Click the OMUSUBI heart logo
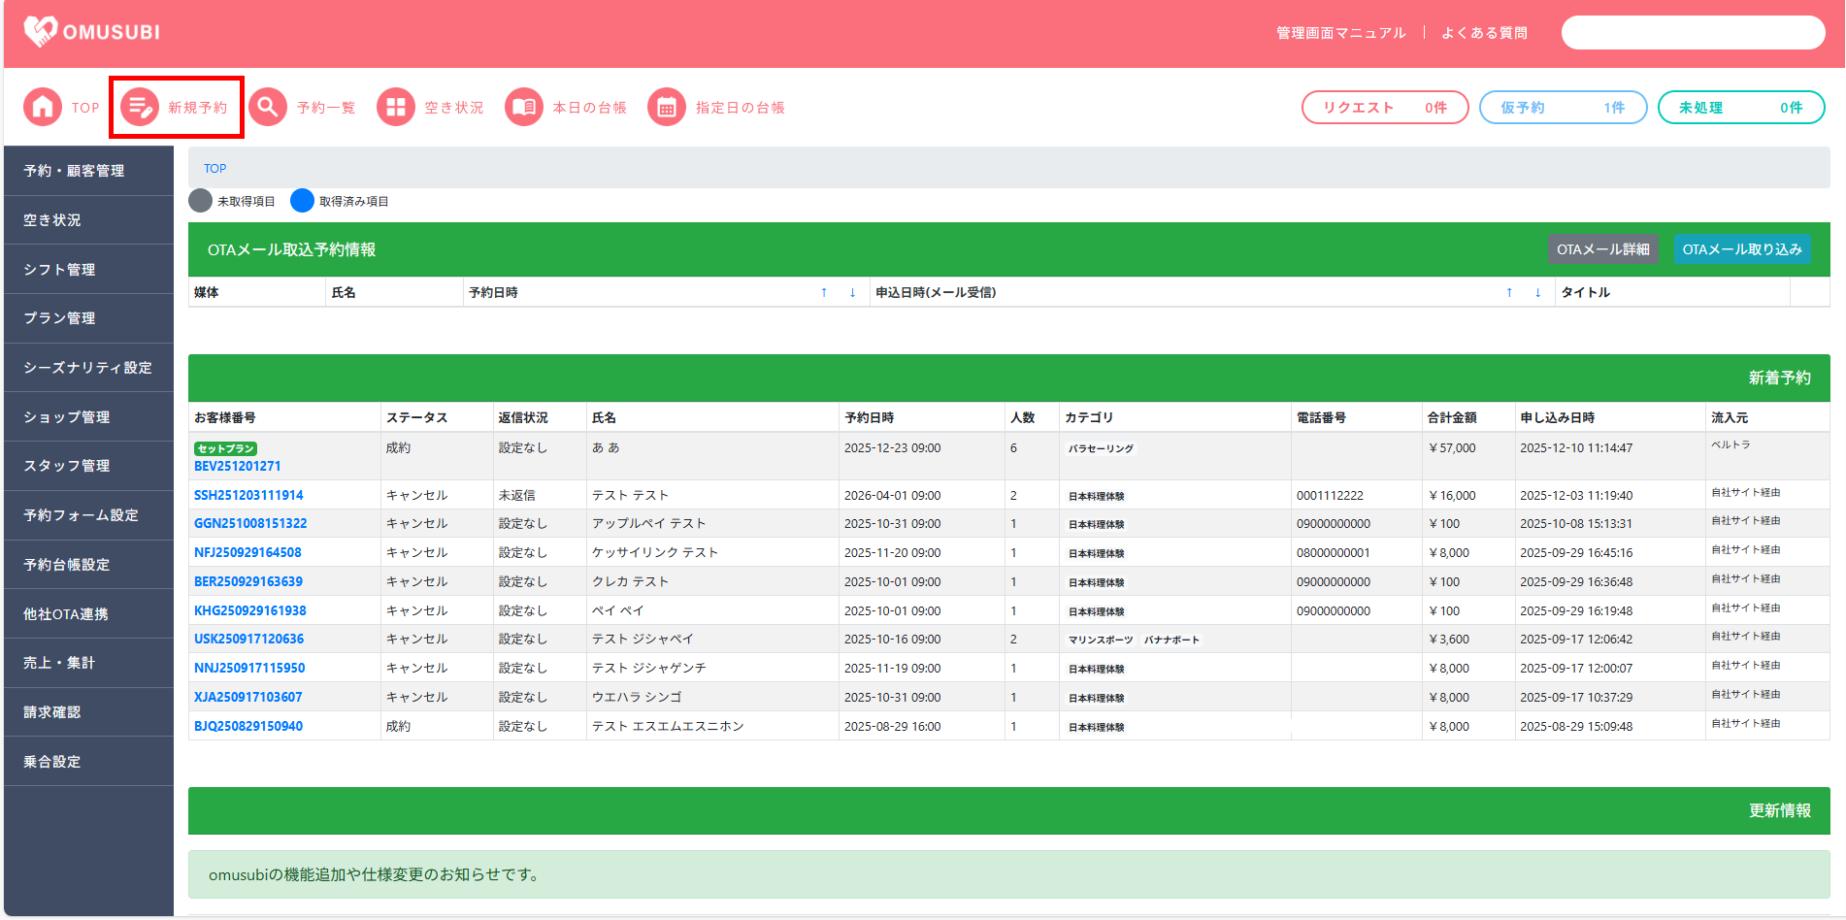The height and width of the screenshot is (920, 1846). pyautogui.click(x=41, y=31)
